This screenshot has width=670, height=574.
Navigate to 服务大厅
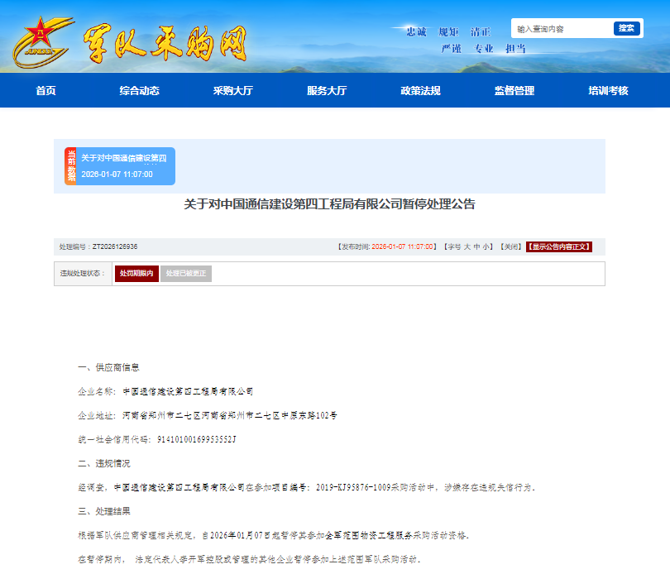(327, 91)
